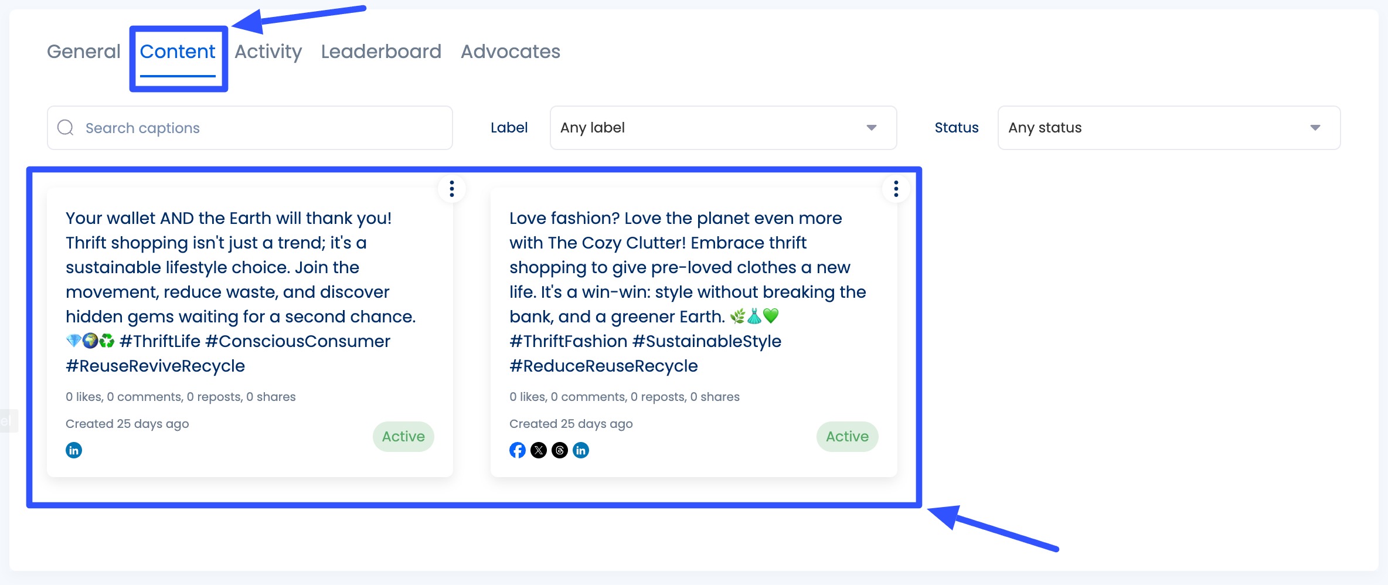Click the X (Twitter) icon on the second post
Viewport: 1388px width, 585px height.
539,450
